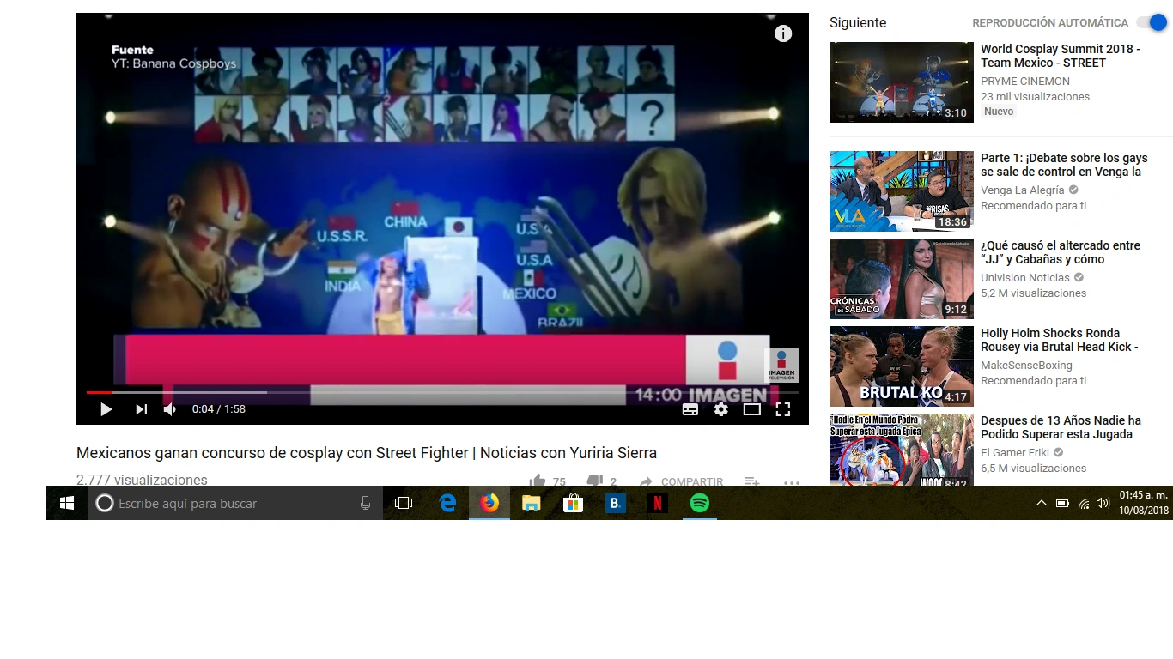Screen dimensions: 1173x659
Task: Open the Wi-Fi network icon
Action: [x=1084, y=503]
